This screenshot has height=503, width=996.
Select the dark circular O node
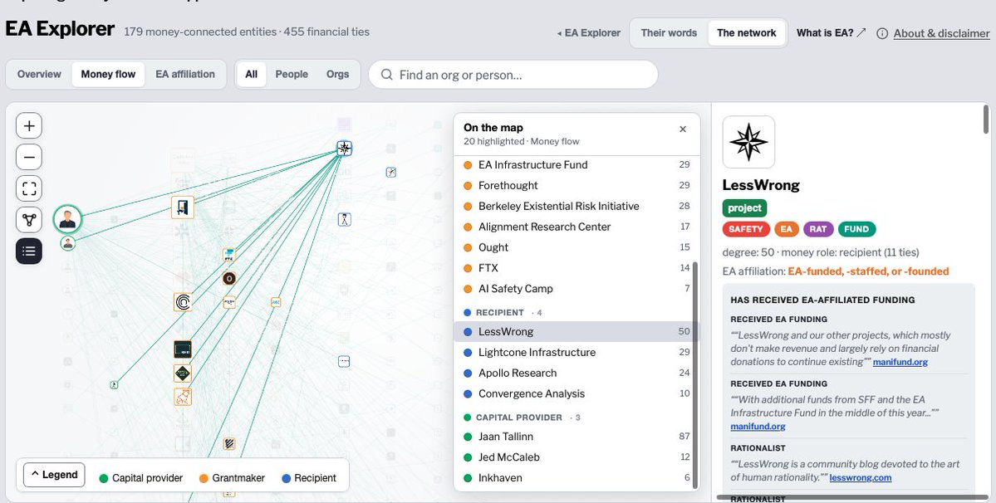229,278
